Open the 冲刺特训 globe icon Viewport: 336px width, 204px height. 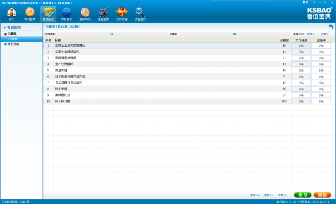pyautogui.click(x=66, y=14)
